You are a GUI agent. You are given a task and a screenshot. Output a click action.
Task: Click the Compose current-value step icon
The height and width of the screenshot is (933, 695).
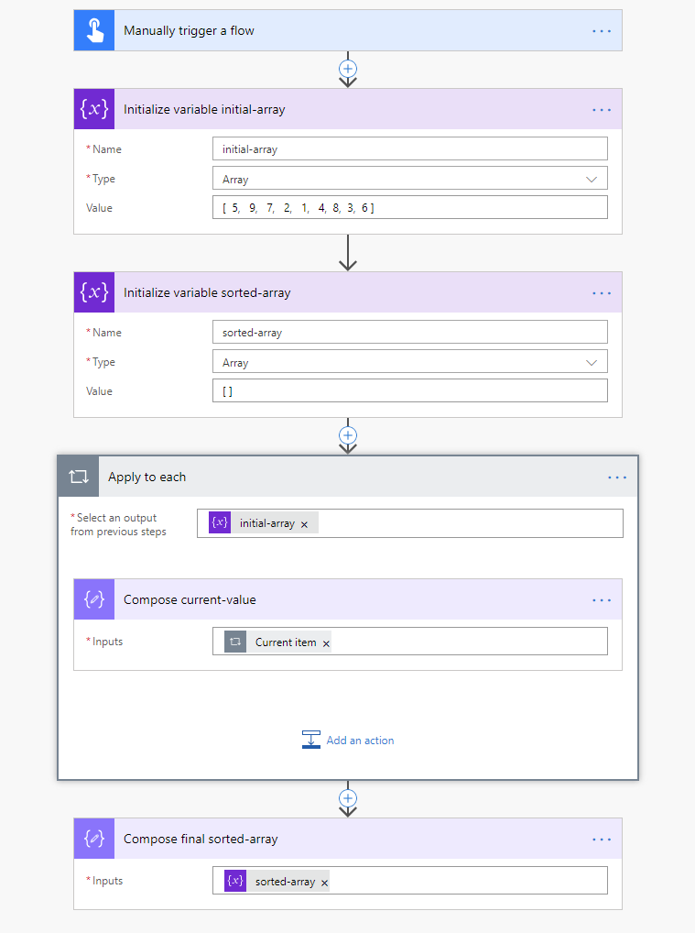(94, 599)
